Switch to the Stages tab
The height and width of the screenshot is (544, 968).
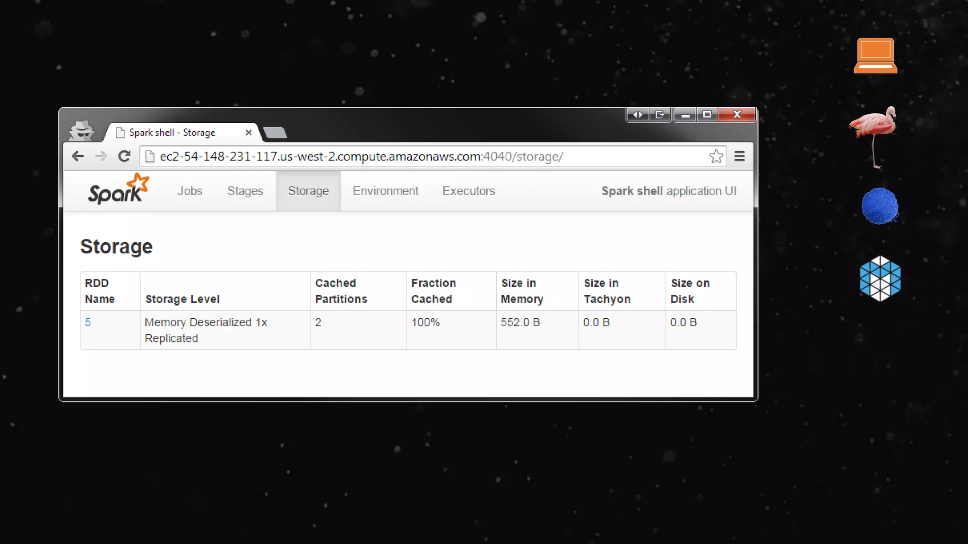245,191
